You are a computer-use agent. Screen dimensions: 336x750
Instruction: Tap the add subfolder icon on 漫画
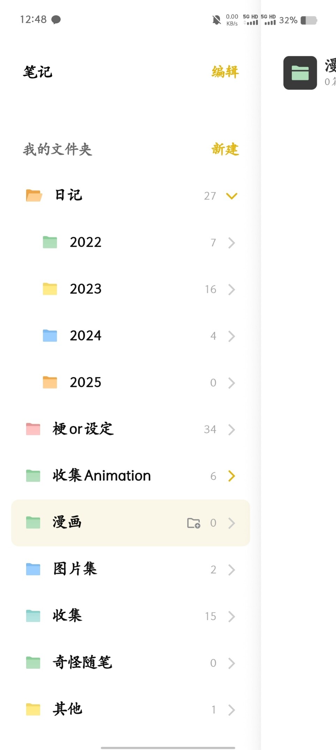pyautogui.click(x=193, y=523)
